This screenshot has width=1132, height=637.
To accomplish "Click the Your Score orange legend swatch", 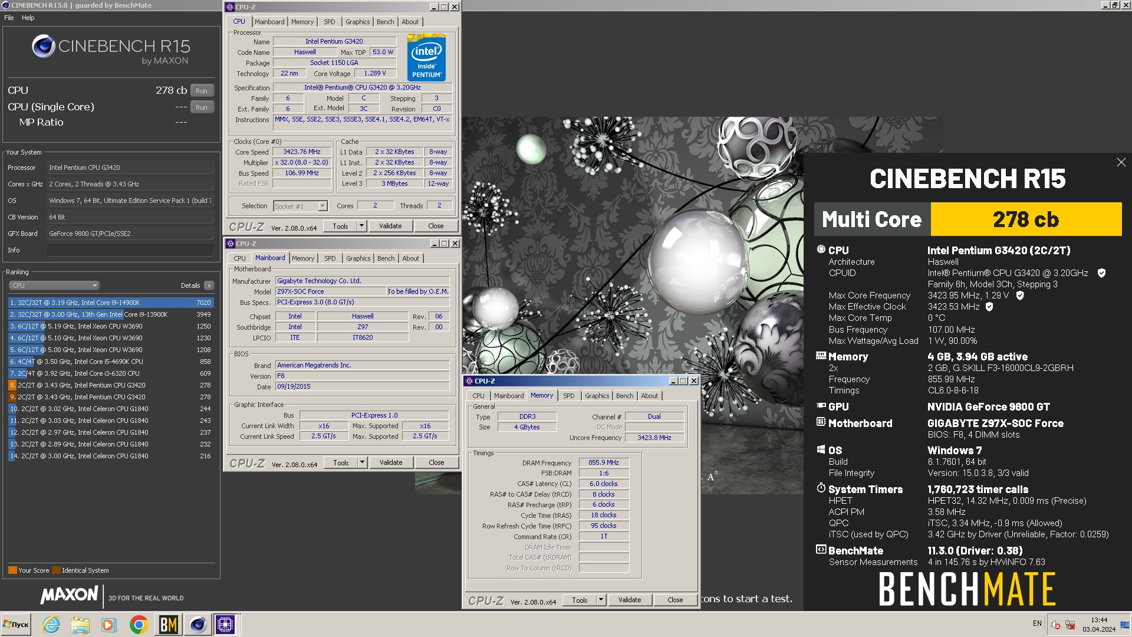I will click(12, 570).
